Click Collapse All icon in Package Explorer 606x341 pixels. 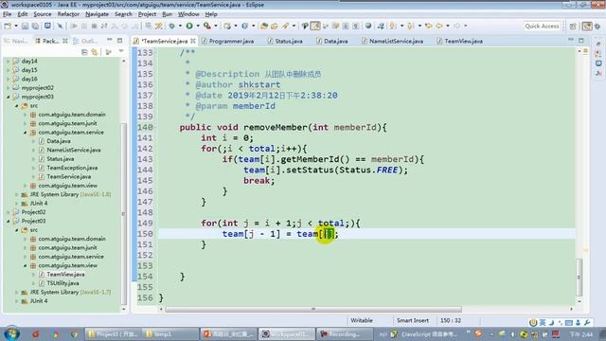84,52
